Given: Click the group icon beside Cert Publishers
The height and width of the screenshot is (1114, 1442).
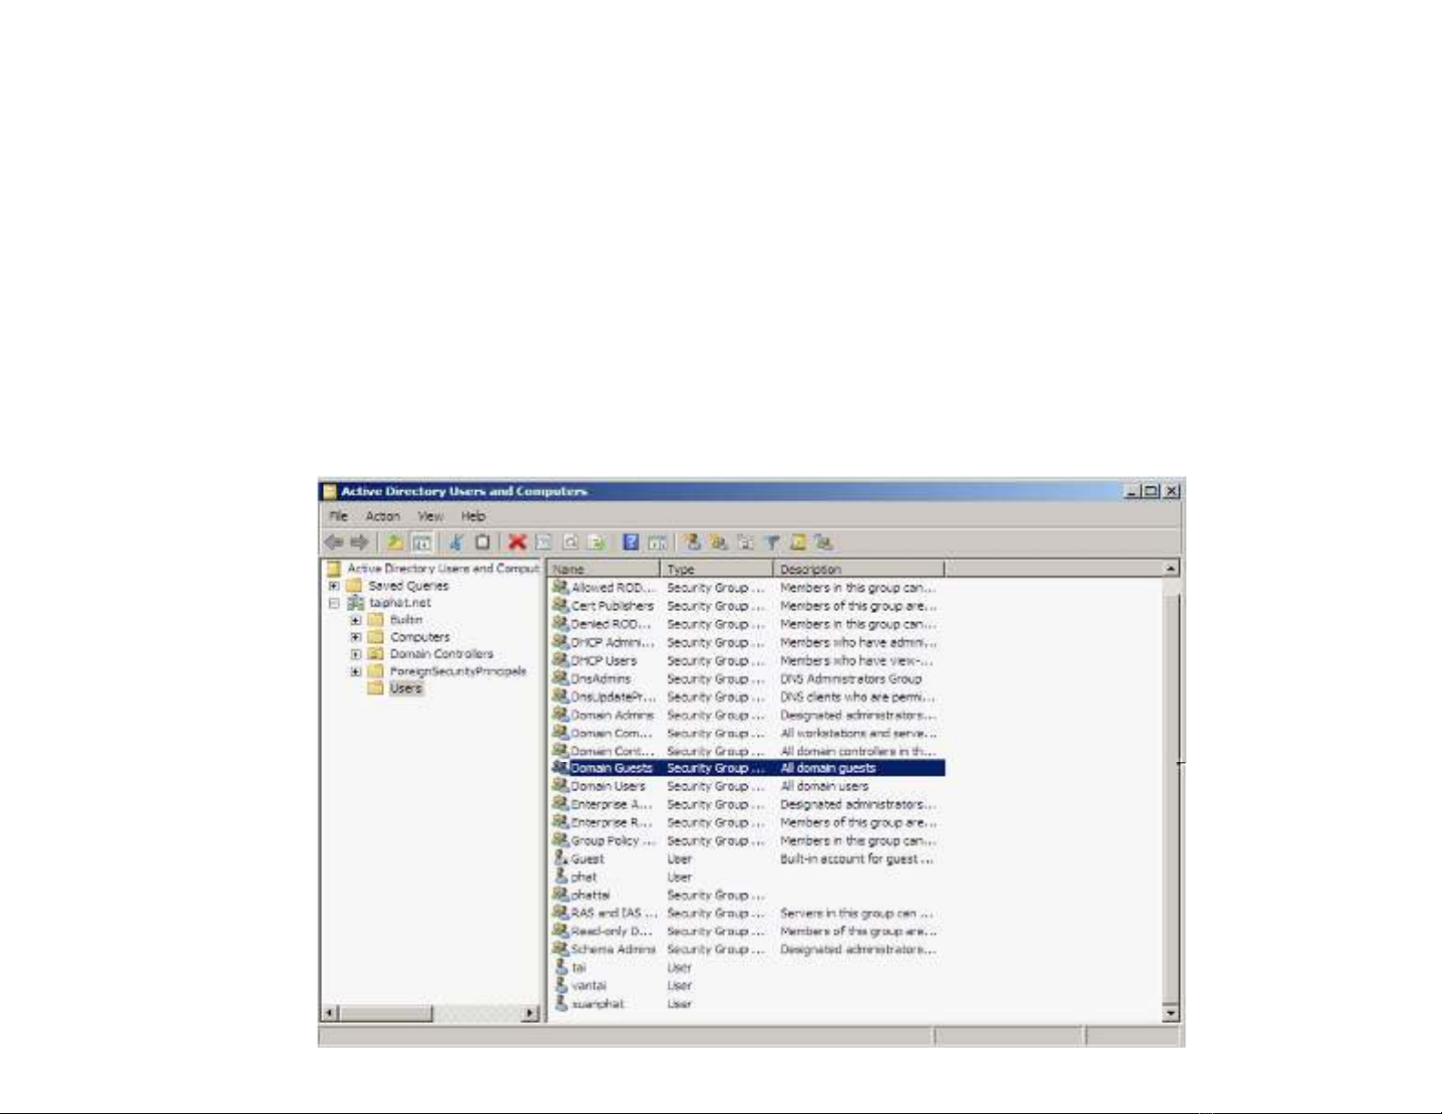Looking at the screenshot, I should tap(560, 605).
